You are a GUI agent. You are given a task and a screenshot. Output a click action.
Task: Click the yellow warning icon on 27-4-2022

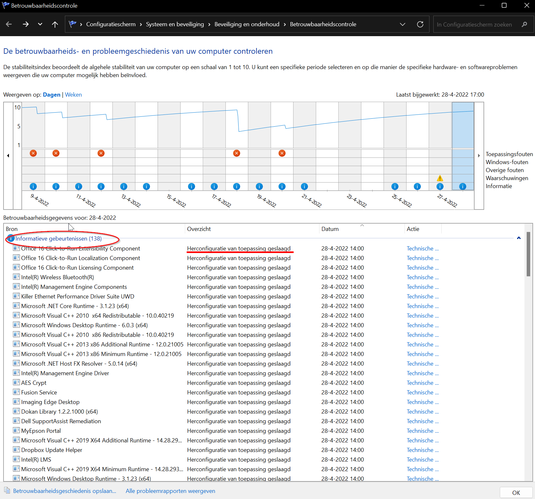[x=440, y=178]
